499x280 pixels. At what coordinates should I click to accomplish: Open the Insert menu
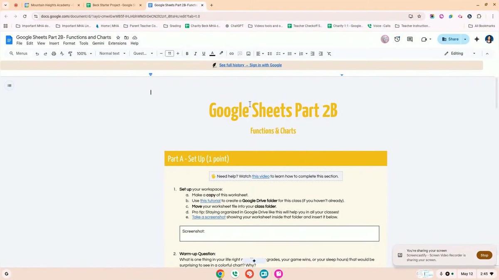click(54, 43)
